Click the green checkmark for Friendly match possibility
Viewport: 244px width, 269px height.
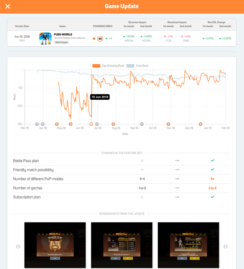[x=212, y=169]
